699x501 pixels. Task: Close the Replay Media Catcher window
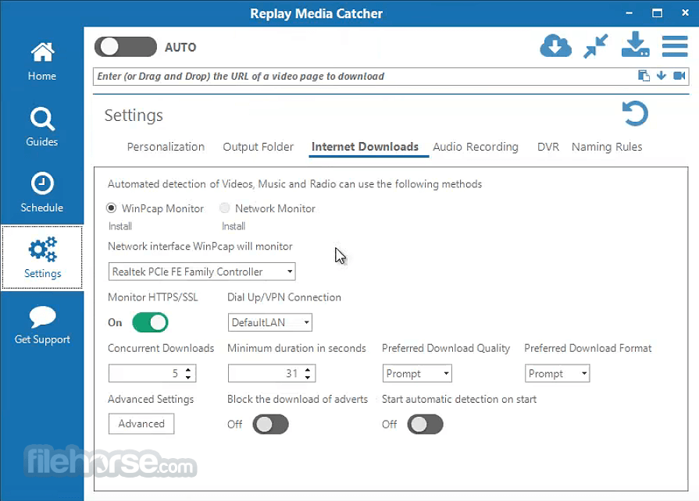(x=686, y=13)
